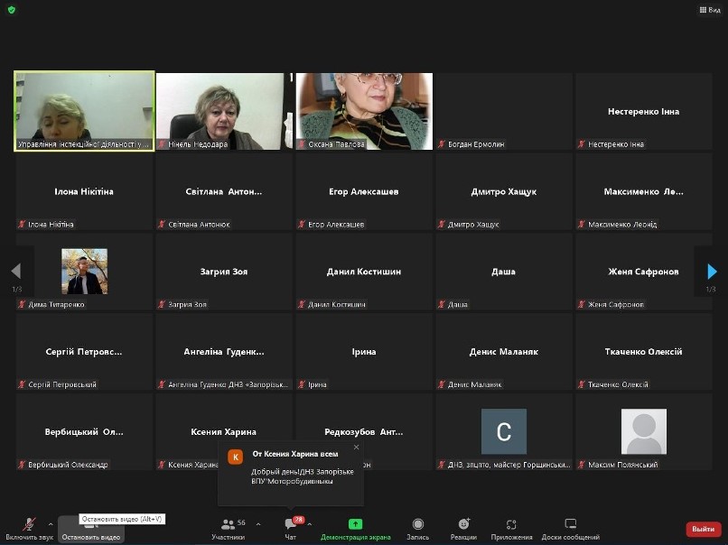Click muted mic icon by Загрия Зоя name
Viewport: 728px width, 545px height.
click(162, 305)
